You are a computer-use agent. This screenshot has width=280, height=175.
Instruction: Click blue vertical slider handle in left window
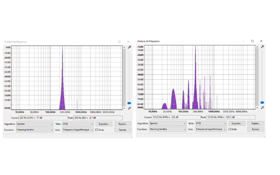129,103
